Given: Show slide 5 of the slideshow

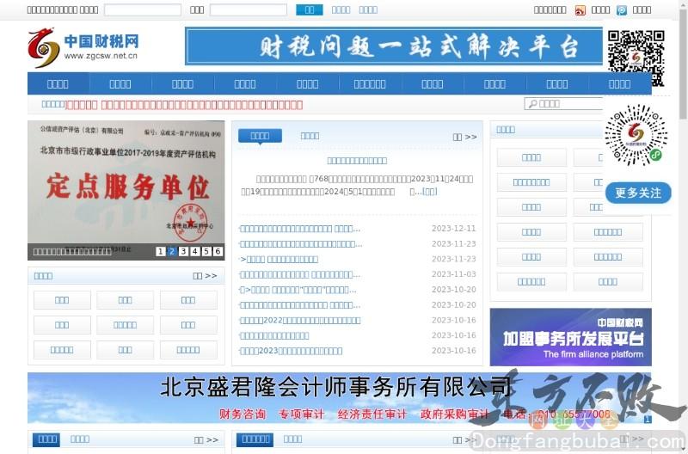Looking at the screenshot, I should (206, 251).
